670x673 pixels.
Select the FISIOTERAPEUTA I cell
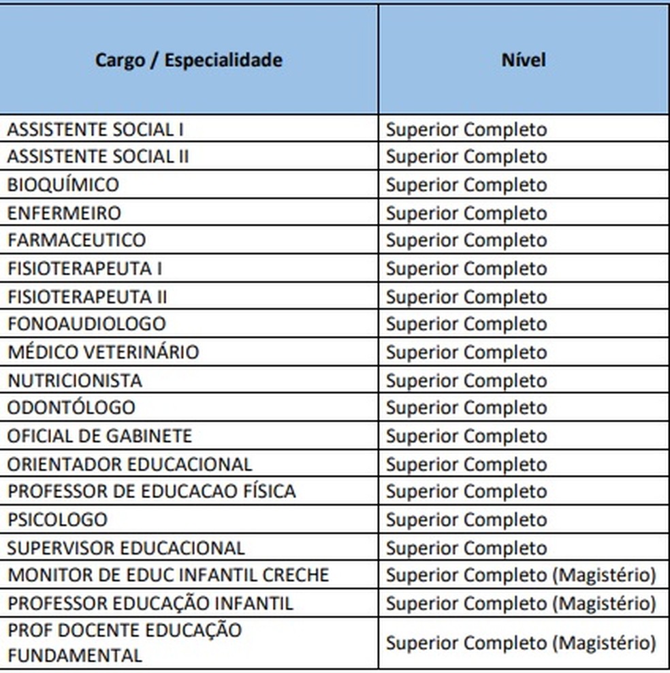point(84,269)
